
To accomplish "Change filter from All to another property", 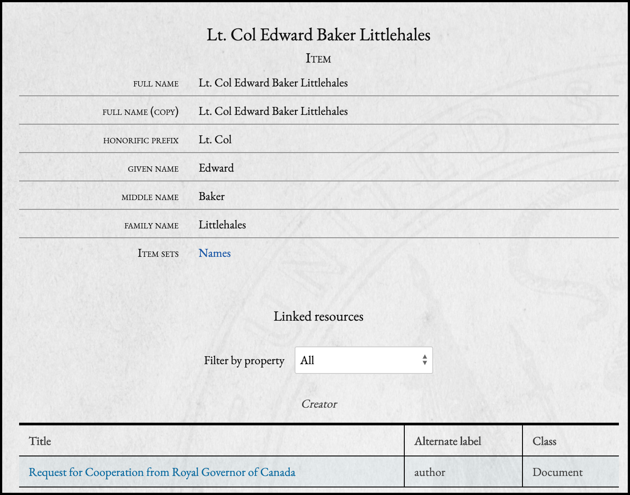I will coord(364,360).
